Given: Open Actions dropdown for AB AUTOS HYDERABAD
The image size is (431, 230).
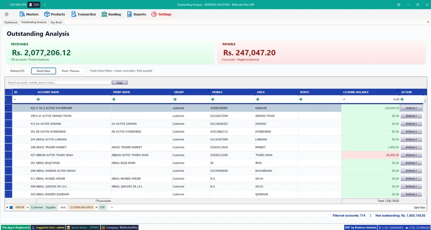Looking at the screenshot, I should [x=411, y=132].
